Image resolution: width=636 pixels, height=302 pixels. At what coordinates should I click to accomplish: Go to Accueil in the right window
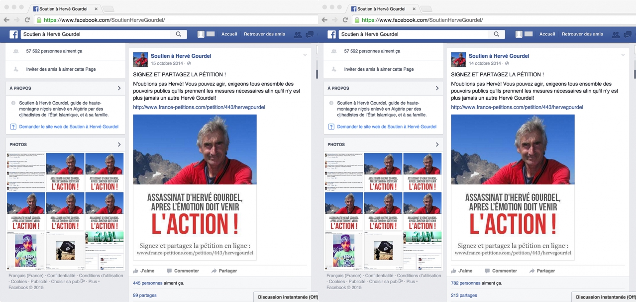click(x=547, y=34)
